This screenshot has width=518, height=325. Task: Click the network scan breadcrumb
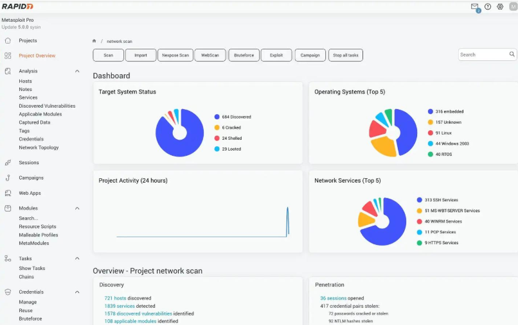point(120,41)
